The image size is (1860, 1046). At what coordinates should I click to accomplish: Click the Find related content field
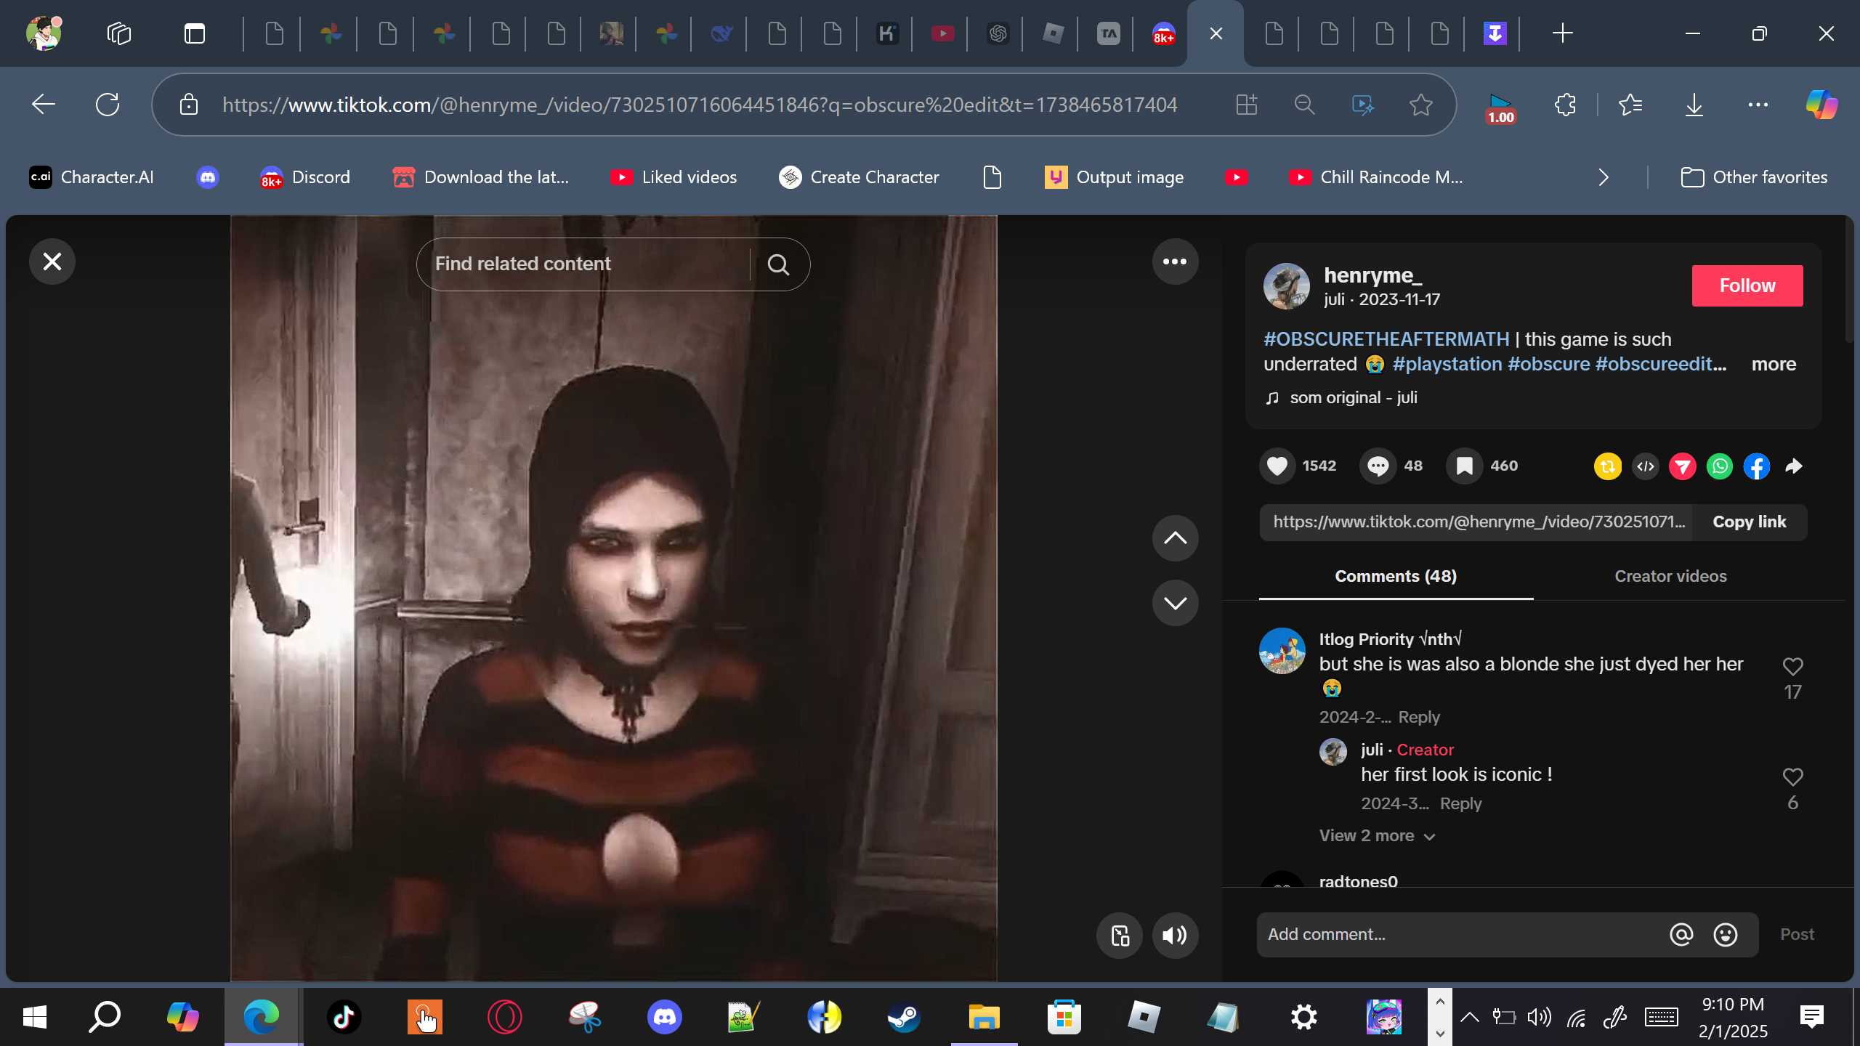point(581,264)
